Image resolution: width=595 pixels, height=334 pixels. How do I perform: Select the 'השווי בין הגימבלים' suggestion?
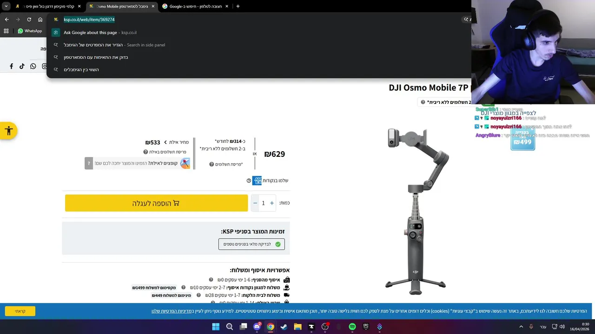click(x=258, y=70)
